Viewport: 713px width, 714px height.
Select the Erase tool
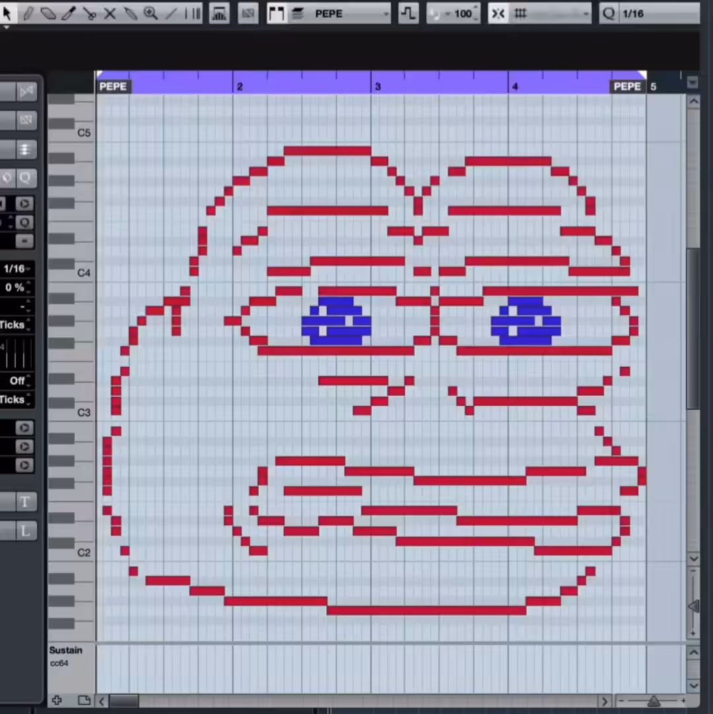click(x=48, y=13)
